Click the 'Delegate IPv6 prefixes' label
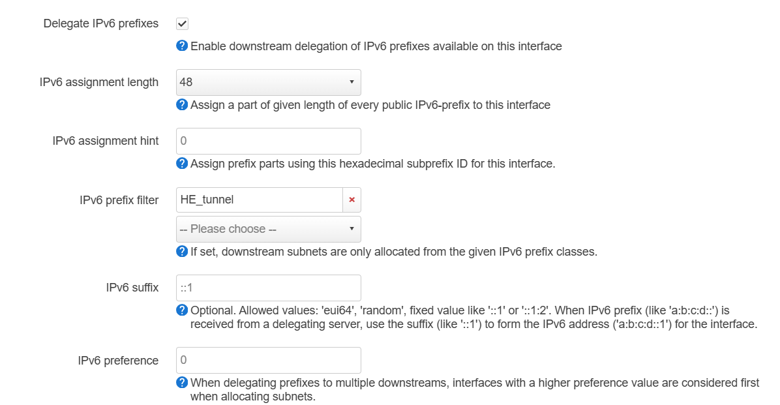Image resolution: width=780 pixels, height=405 pixels. tap(101, 23)
